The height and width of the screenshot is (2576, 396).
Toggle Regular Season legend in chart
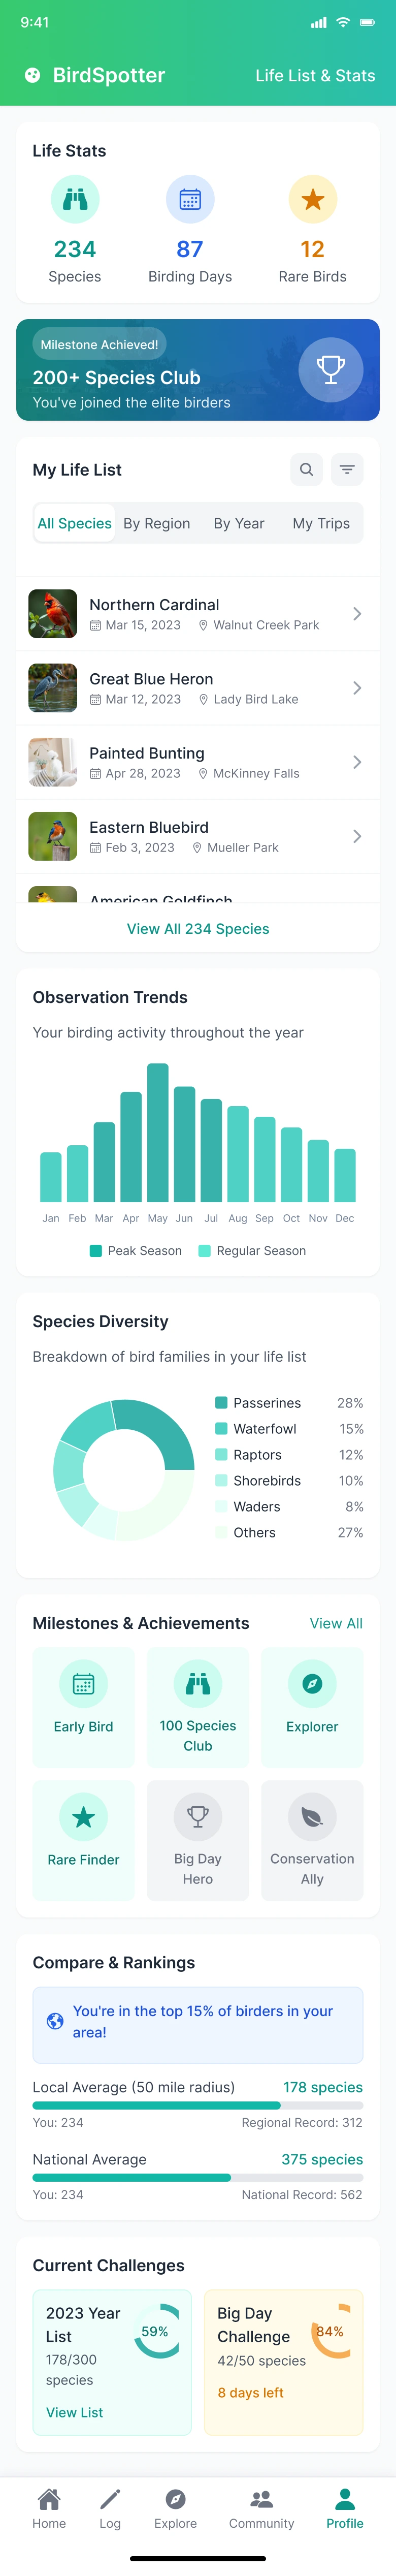(252, 1250)
